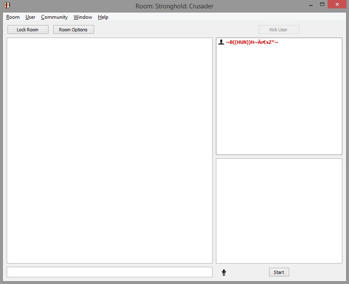Close the Stronghold: Crusader room window
349x284 pixels.
click(337, 4)
